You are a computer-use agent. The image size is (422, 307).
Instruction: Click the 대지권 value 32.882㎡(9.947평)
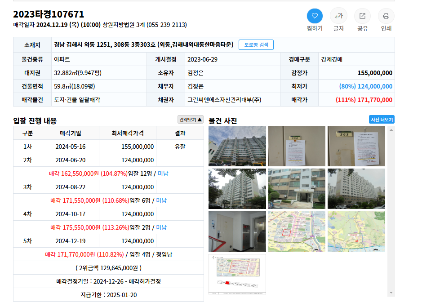coord(78,73)
